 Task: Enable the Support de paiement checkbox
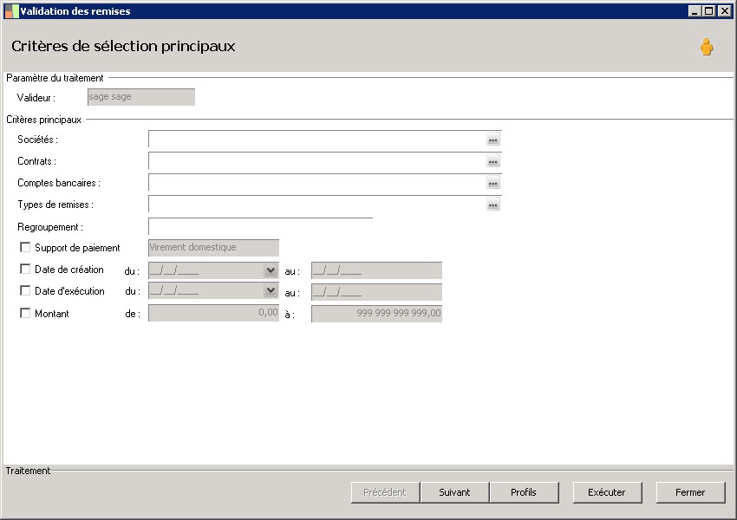click(25, 248)
